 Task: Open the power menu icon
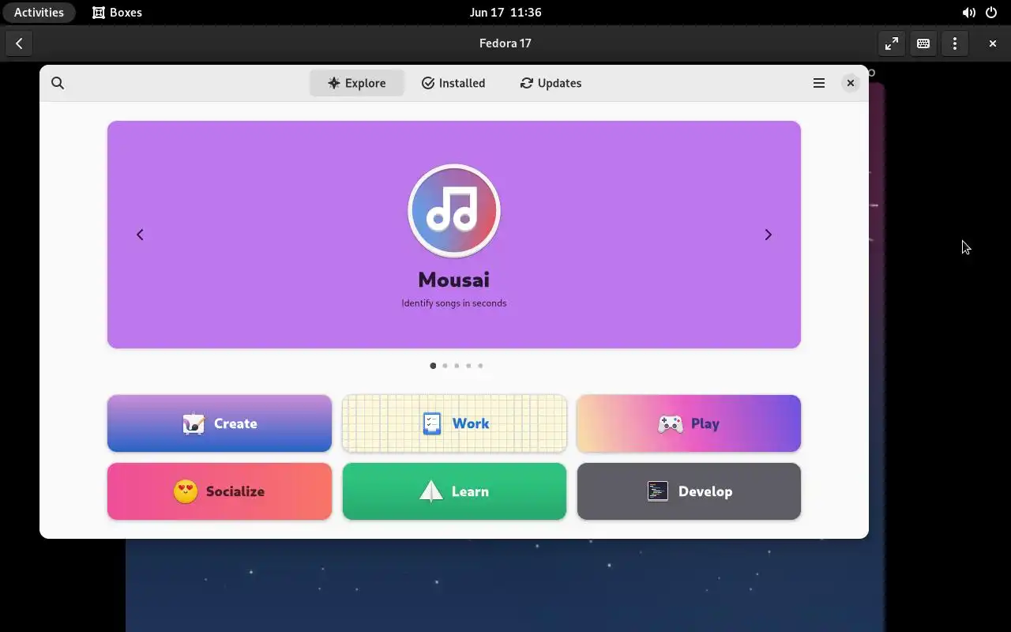tap(991, 13)
